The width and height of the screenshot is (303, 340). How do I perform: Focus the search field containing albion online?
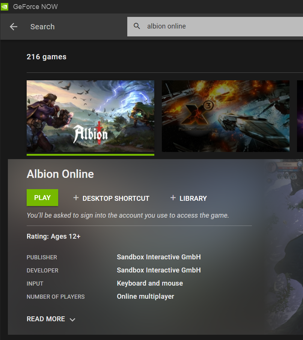(215, 26)
